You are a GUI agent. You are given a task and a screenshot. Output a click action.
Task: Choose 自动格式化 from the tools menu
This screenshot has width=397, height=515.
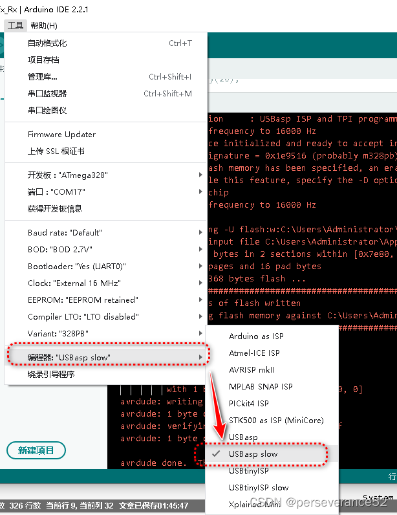point(106,43)
